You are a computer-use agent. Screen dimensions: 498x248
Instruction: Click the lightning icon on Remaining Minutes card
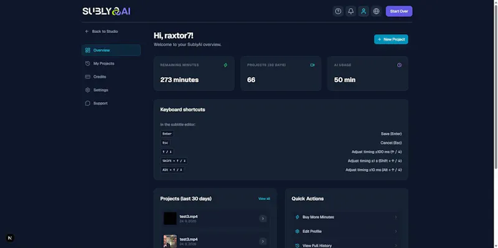(x=225, y=65)
